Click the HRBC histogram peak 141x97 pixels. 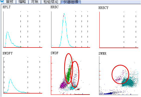(x=64, y=14)
